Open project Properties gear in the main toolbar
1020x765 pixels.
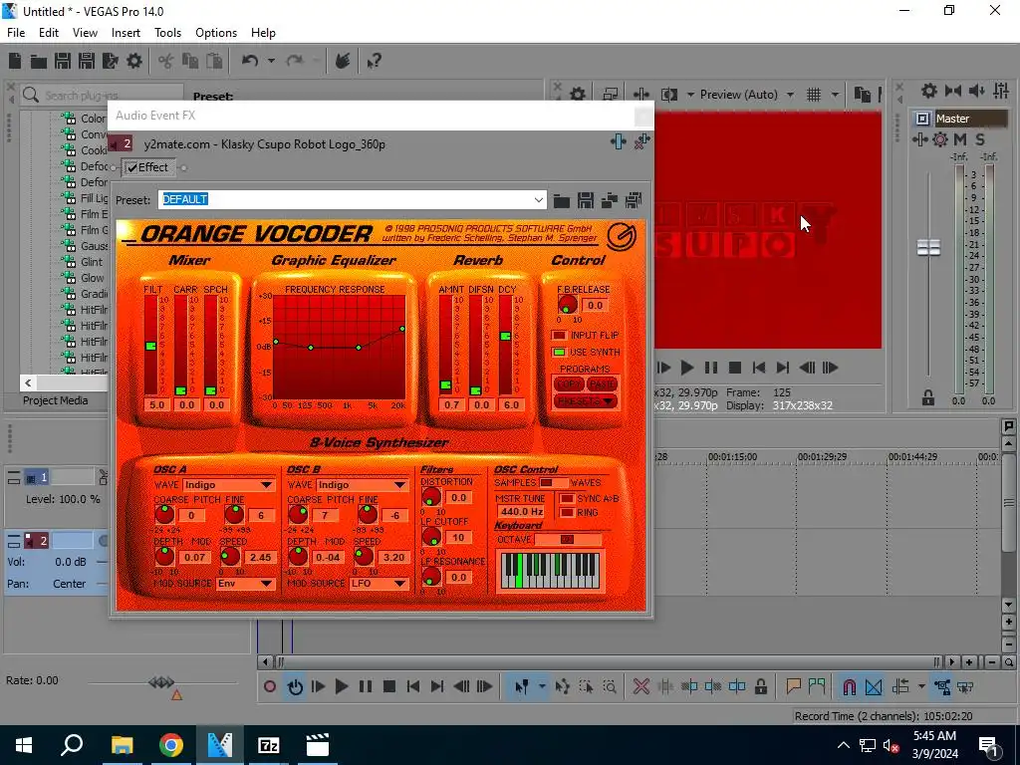point(134,61)
